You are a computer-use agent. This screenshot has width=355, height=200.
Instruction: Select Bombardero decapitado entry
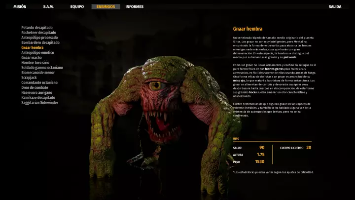click(40, 42)
